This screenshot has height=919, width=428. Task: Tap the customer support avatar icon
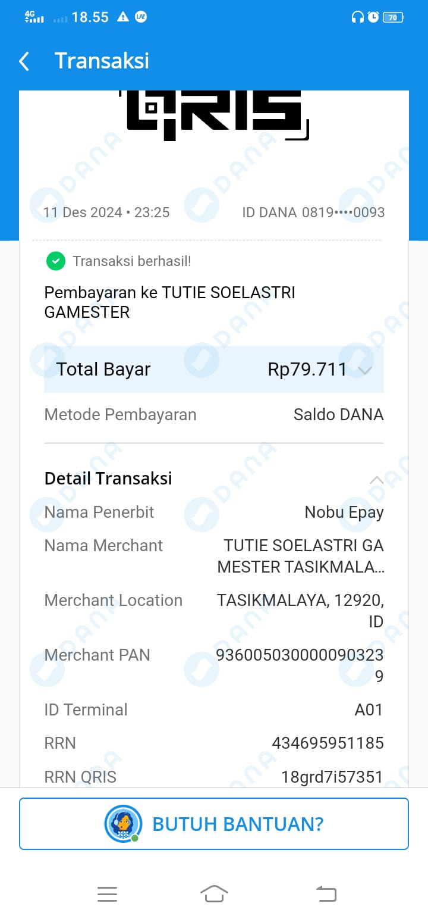pyautogui.click(x=123, y=823)
